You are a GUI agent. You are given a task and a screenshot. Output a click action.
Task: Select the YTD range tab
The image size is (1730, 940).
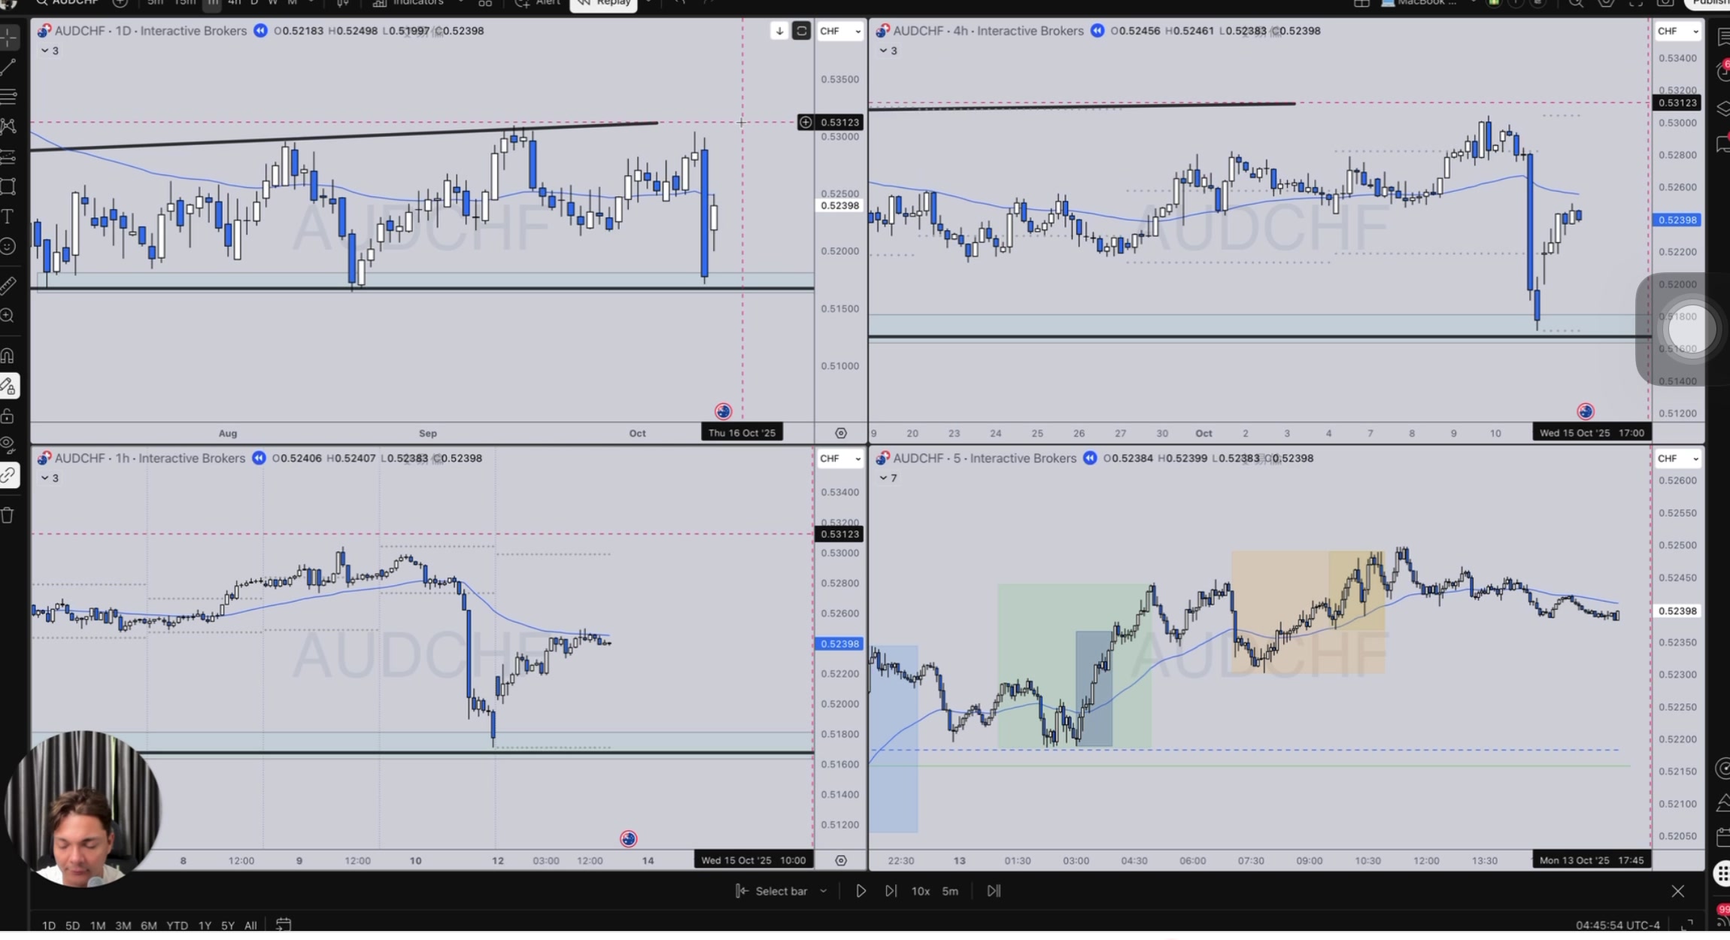click(x=178, y=926)
